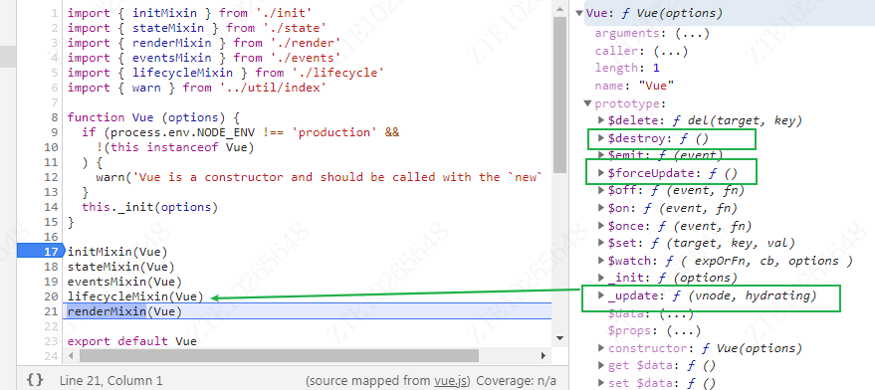Screen dimensions: 875x390
Task: Invoke getter for caller property
Action: [671, 51]
